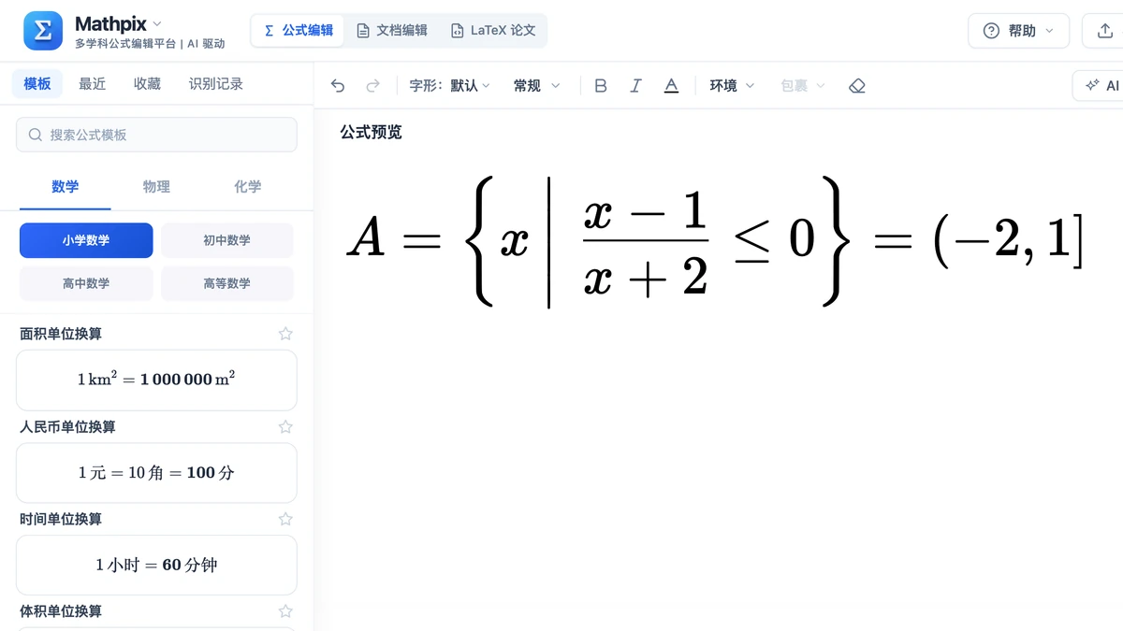1123x631 pixels.
Task: Insert the 1小时=60分钟 formula template
Action: (x=156, y=565)
